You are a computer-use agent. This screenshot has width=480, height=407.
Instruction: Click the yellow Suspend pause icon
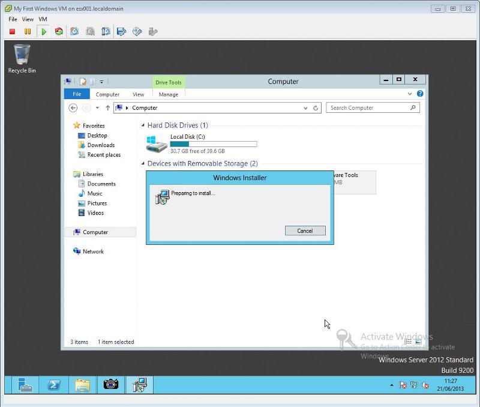click(28, 32)
